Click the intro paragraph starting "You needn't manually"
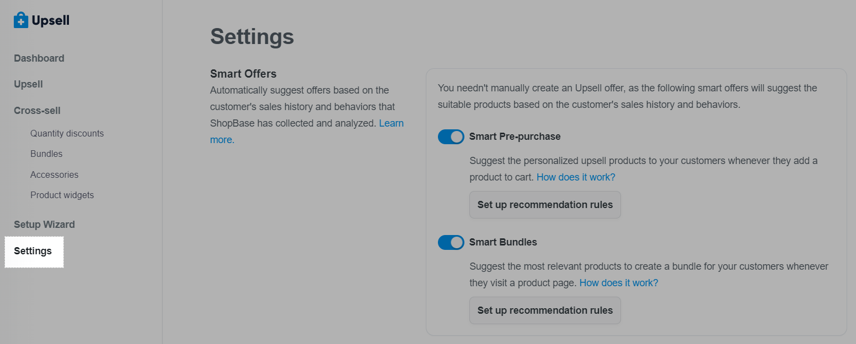Screen dimensions: 856x344 (627, 96)
